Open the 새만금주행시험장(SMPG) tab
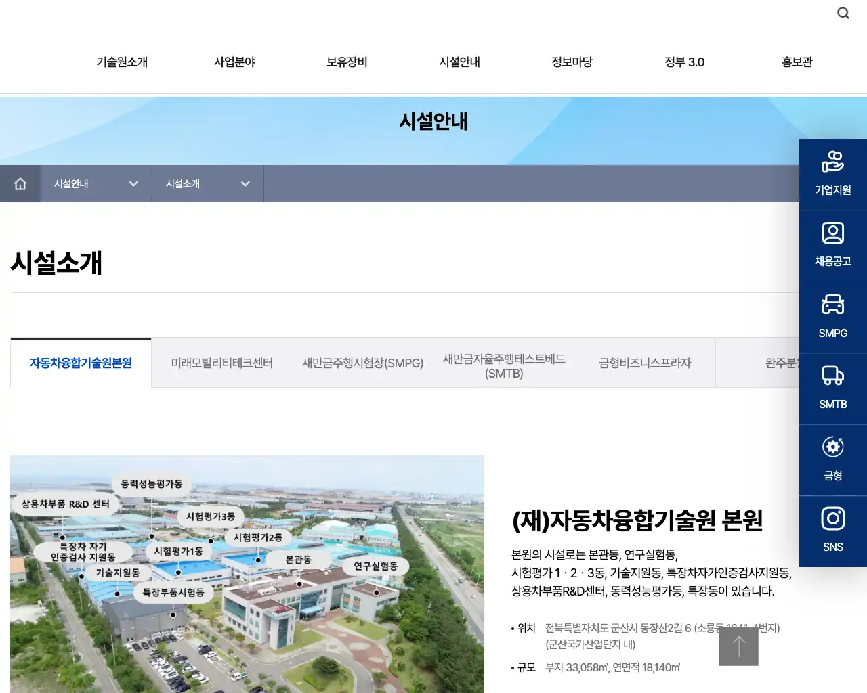 [362, 363]
